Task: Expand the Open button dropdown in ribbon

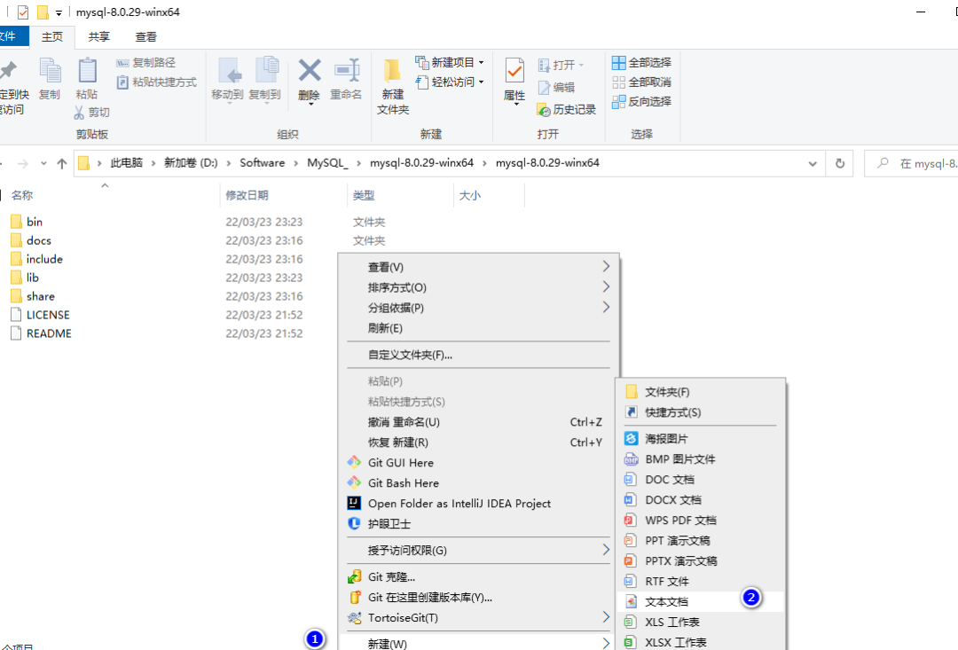Action: click(x=581, y=65)
